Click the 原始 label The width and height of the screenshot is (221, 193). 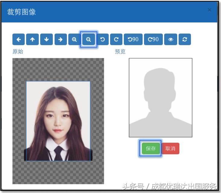(18, 52)
